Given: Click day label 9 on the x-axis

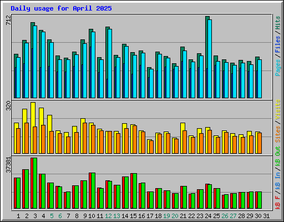Looking at the screenshot, I should (x=85, y=216).
